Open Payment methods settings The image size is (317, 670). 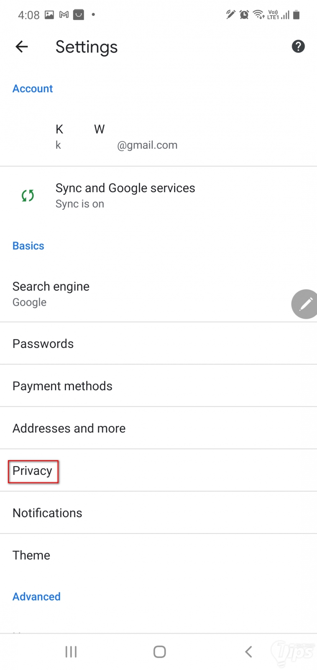click(62, 386)
